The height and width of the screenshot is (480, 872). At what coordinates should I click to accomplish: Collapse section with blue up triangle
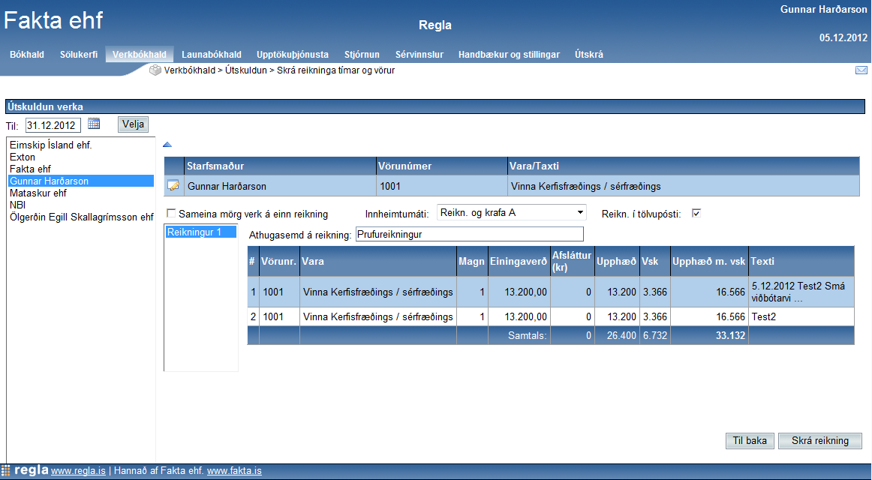coord(167,145)
